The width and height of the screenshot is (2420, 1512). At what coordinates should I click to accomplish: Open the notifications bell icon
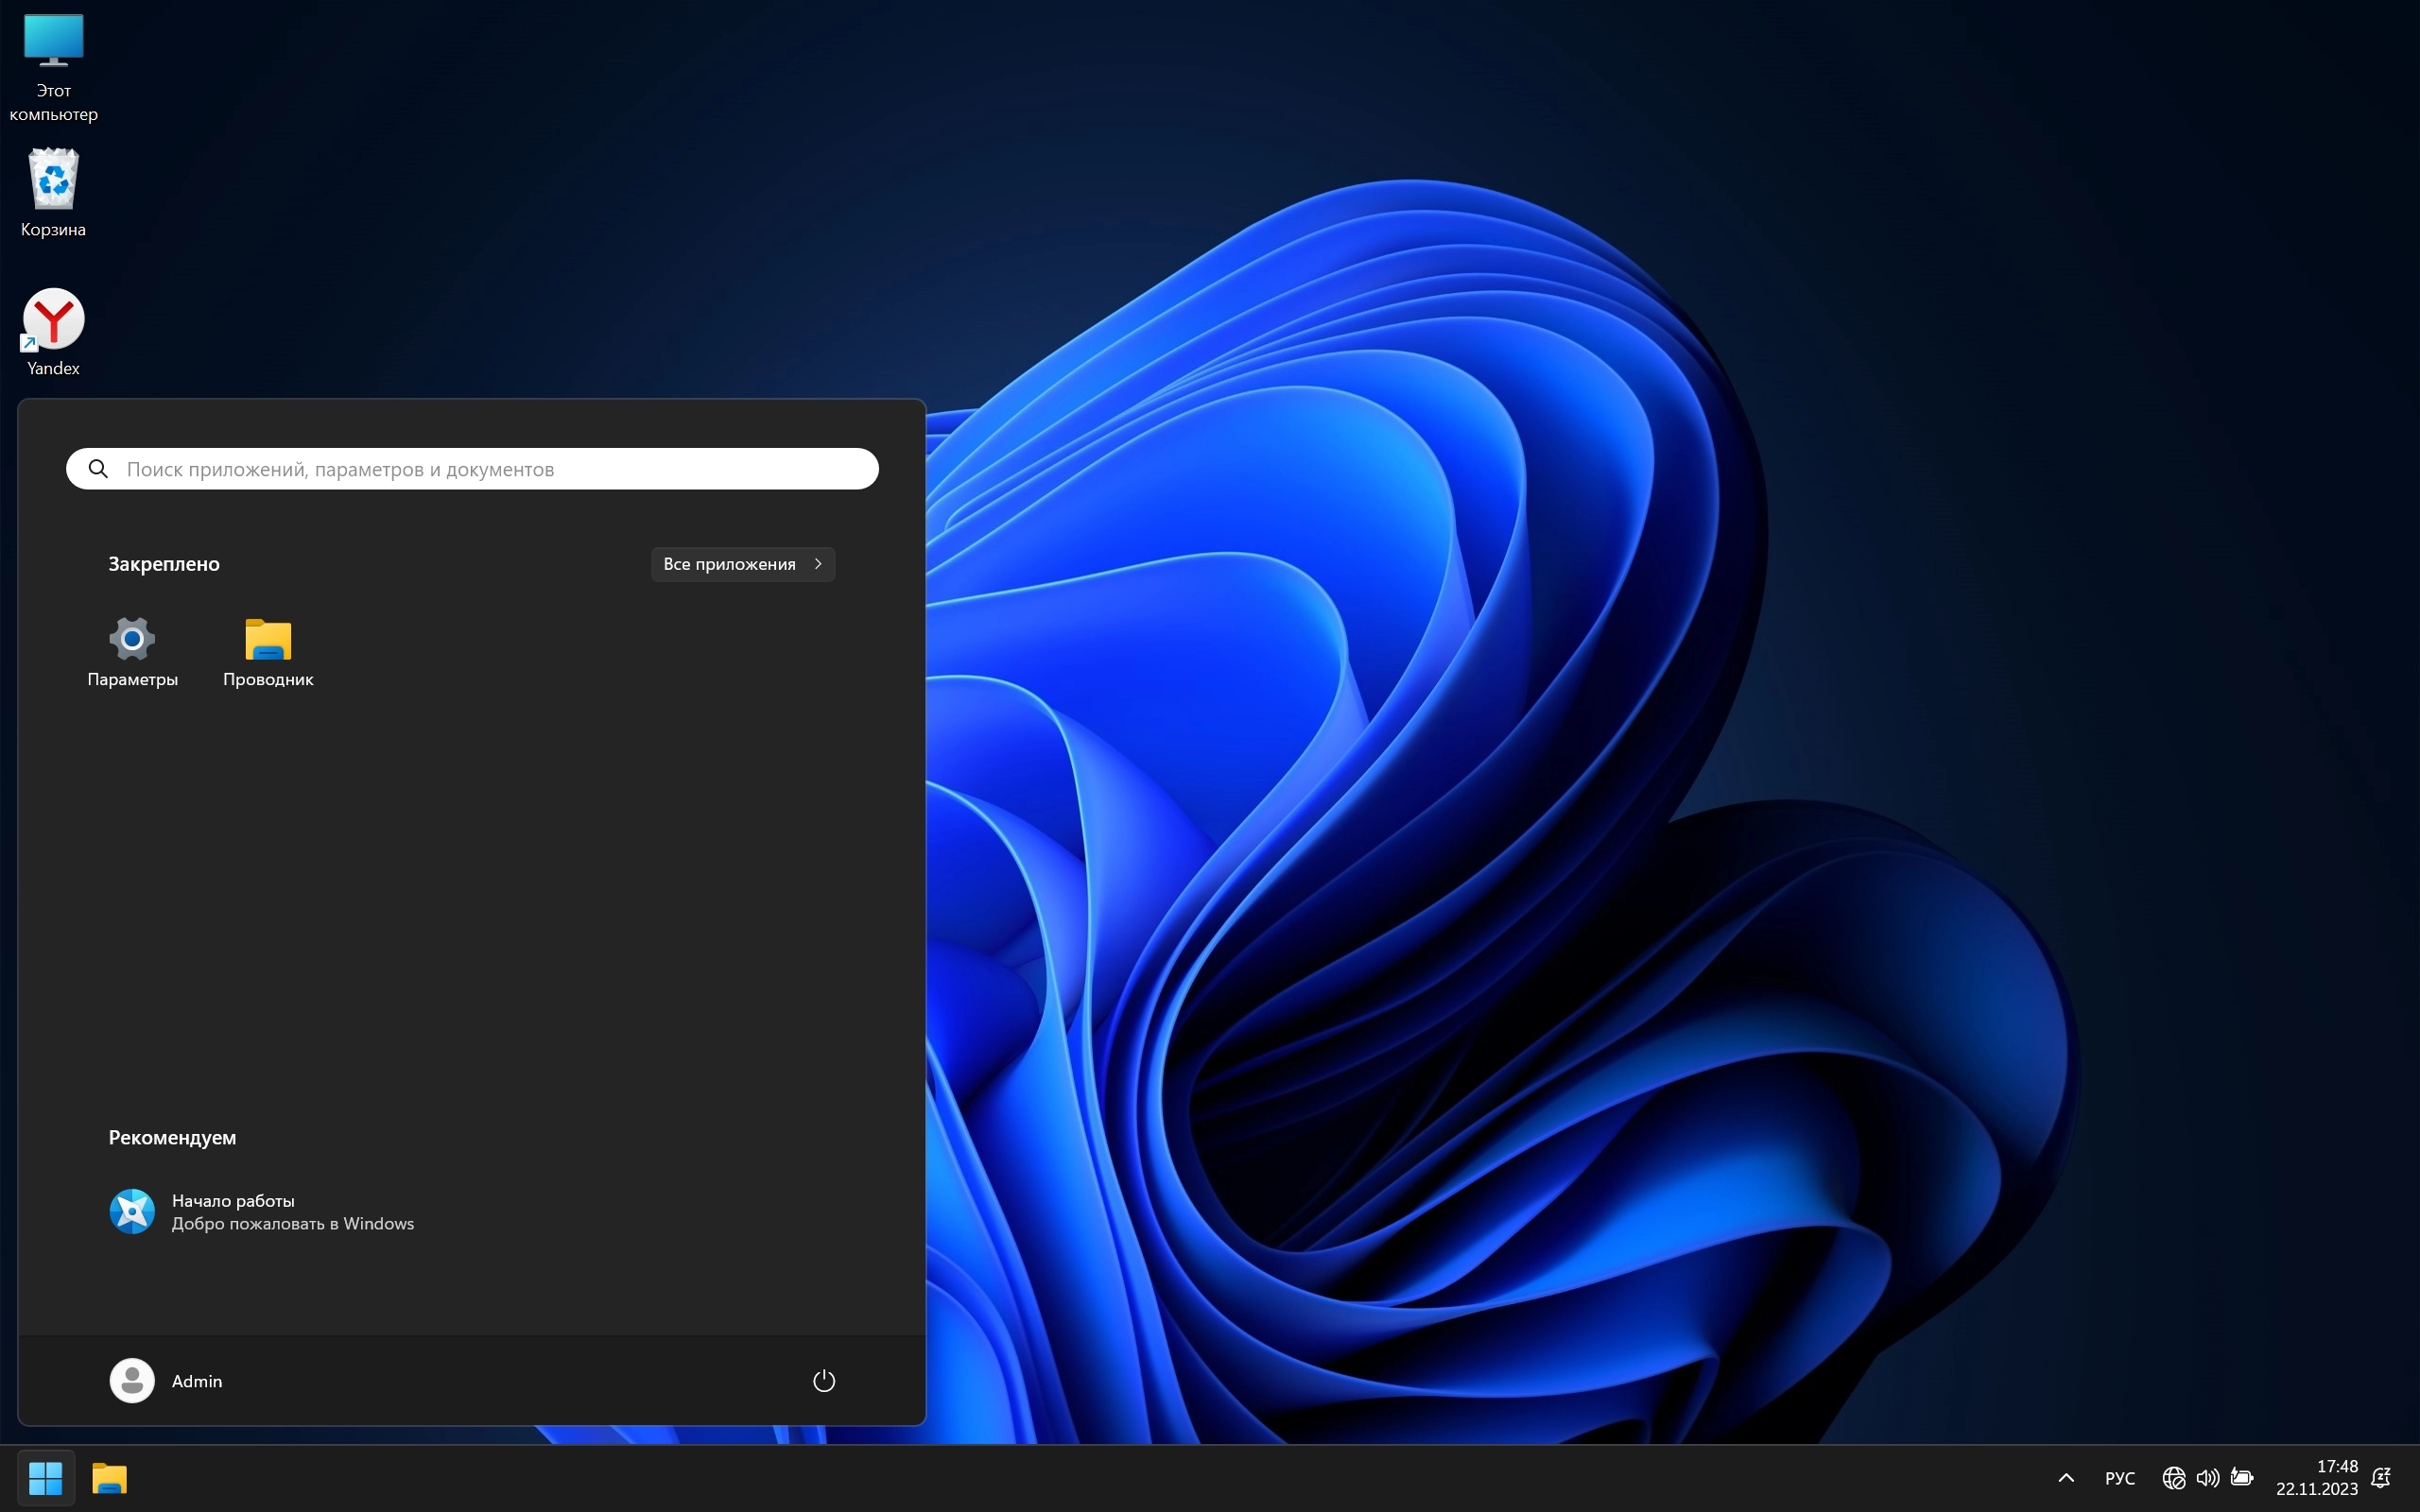pos(2381,1477)
